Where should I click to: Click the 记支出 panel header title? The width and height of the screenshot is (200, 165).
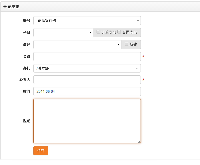pyautogui.click(x=13, y=7)
